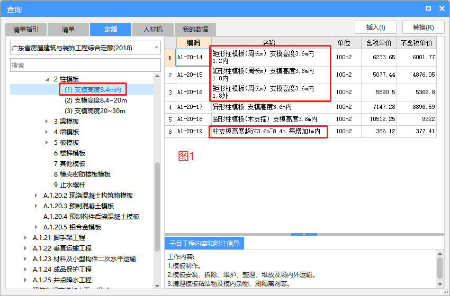Viewport: 450px width, 296px height.
Task: Click the price cell 10512.25
Action: point(379,119)
